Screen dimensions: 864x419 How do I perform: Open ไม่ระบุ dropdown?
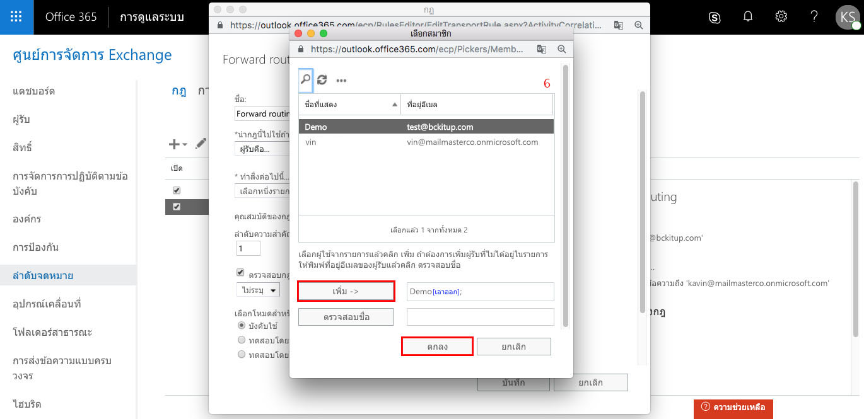tap(257, 290)
